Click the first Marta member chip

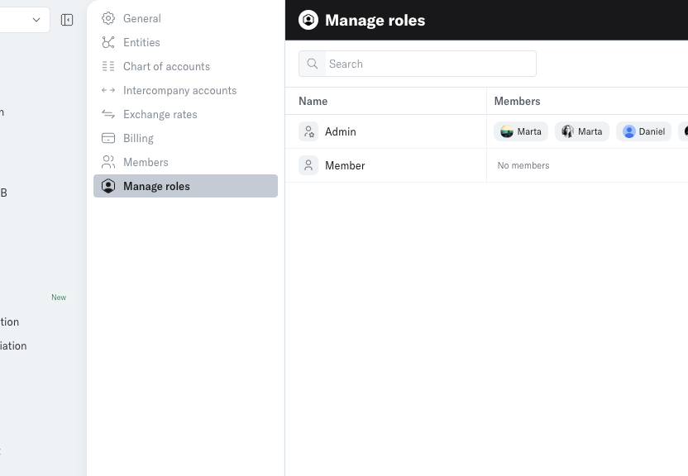(x=521, y=131)
